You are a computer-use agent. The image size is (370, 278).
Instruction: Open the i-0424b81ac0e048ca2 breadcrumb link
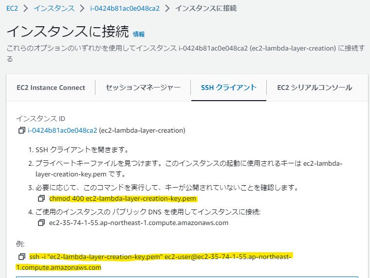coord(125,8)
